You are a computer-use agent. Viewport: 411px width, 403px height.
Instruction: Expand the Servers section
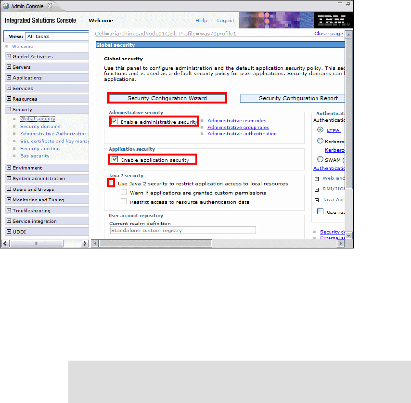pyautogui.click(x=9, y=67)
